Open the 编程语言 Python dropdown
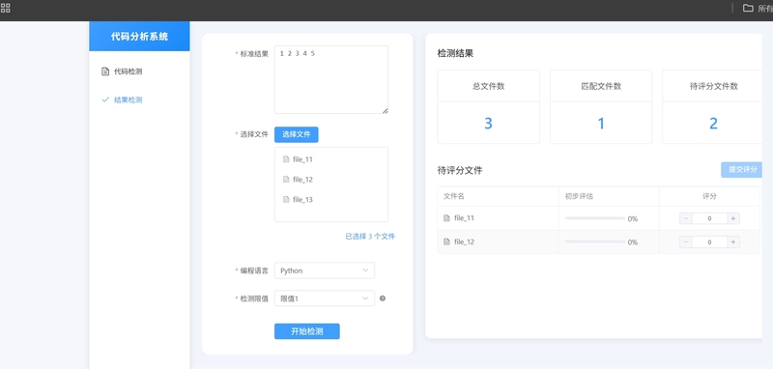773x369 pixels. pos(325,270)
